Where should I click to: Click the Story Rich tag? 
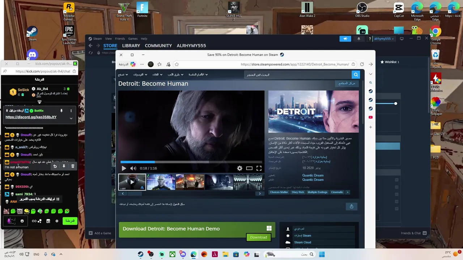298,192
